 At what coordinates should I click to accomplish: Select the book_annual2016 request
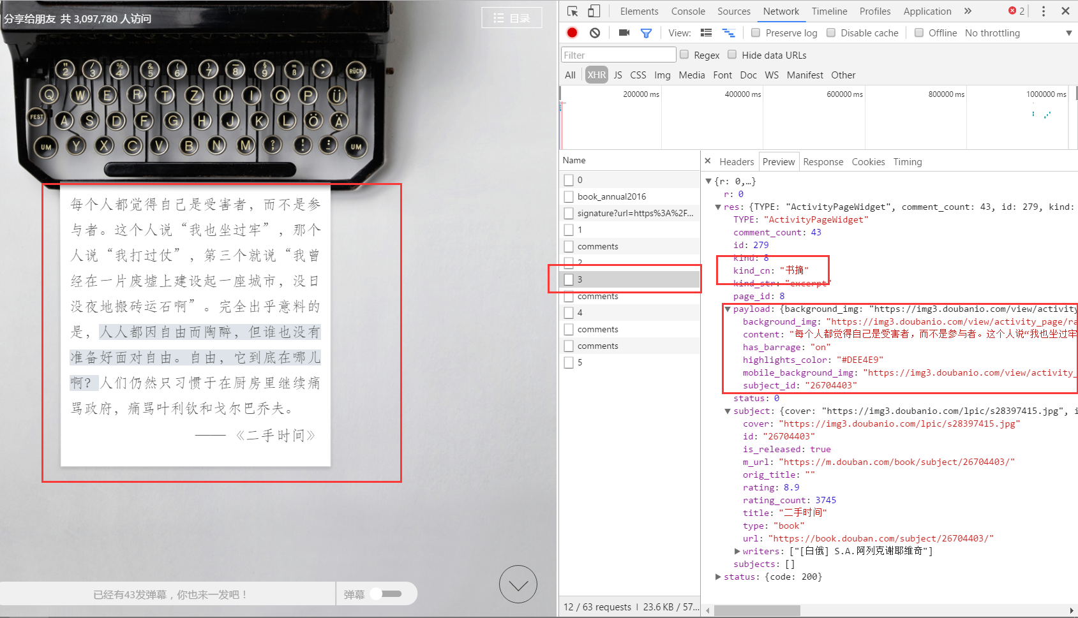click(x=630, y=196)
